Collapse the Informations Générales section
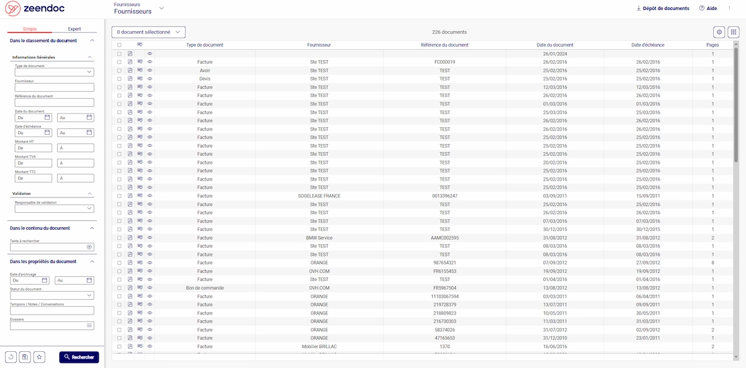 (90, 57)
